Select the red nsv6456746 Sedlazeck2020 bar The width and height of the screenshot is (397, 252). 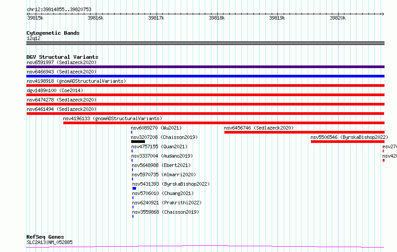(x=304, y=132)
